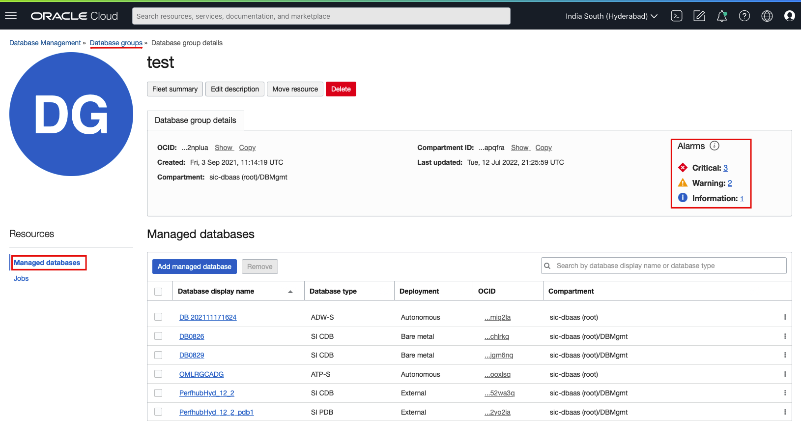Open the India South (Hyderabad) region dropdown

(x=611, y=16)
